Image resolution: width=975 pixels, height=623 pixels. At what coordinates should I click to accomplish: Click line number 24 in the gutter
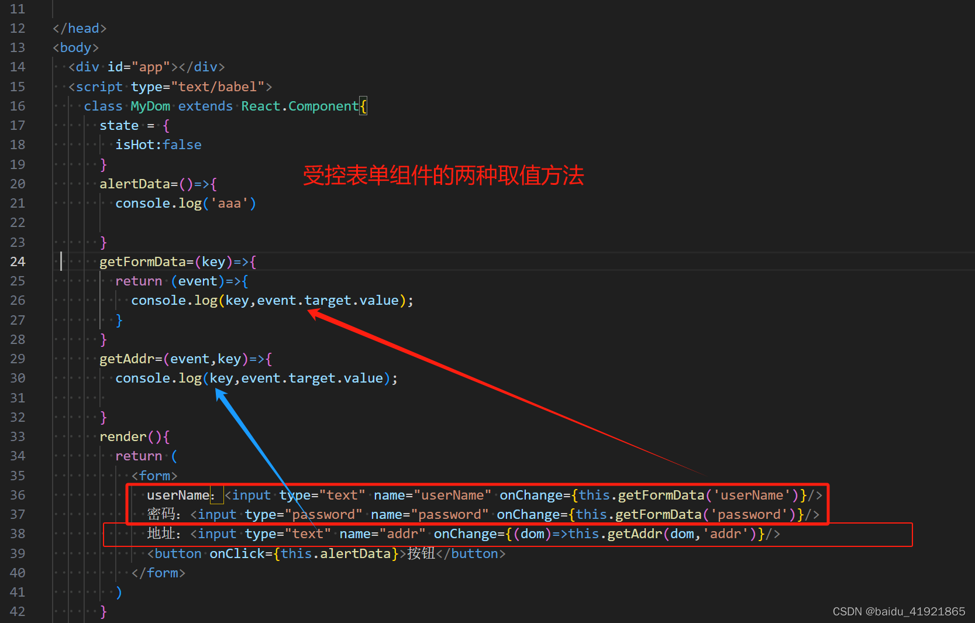[x=18, y=261]
